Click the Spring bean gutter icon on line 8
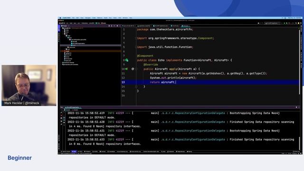The height and width of the screenshot is (171, 304). coord(127,60)
